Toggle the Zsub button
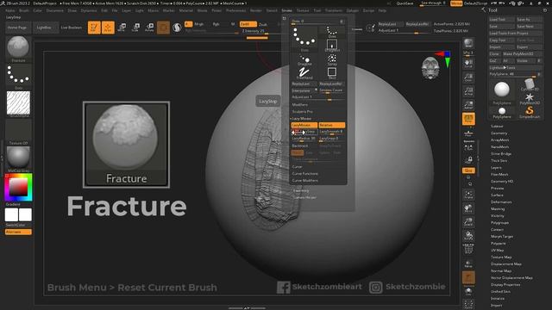Image resolution: width=552 pixels, height=310 pixels. pyautogui.click(x=263, y=24)
